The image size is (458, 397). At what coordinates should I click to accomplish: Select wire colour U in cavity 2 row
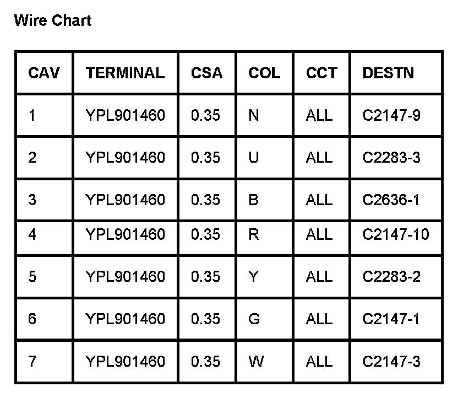click(x=254, y=158)
